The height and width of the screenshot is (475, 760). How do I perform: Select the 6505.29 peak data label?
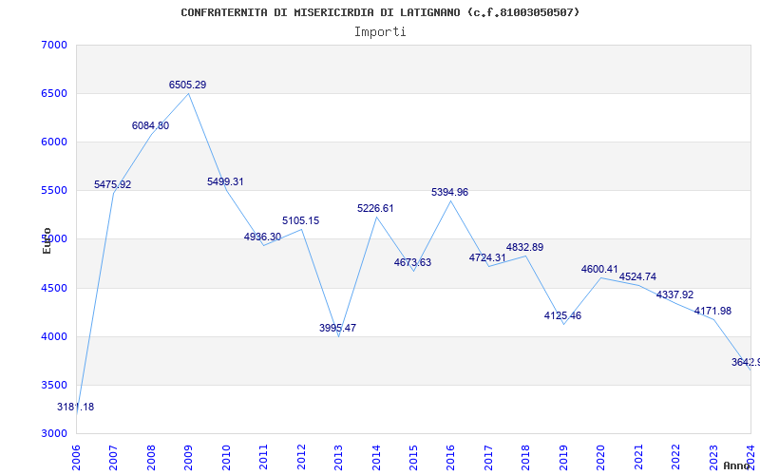(187, 85)
